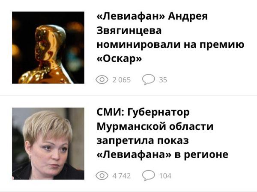
Task: Open the 35 comments count
Action: pos(163,80)
